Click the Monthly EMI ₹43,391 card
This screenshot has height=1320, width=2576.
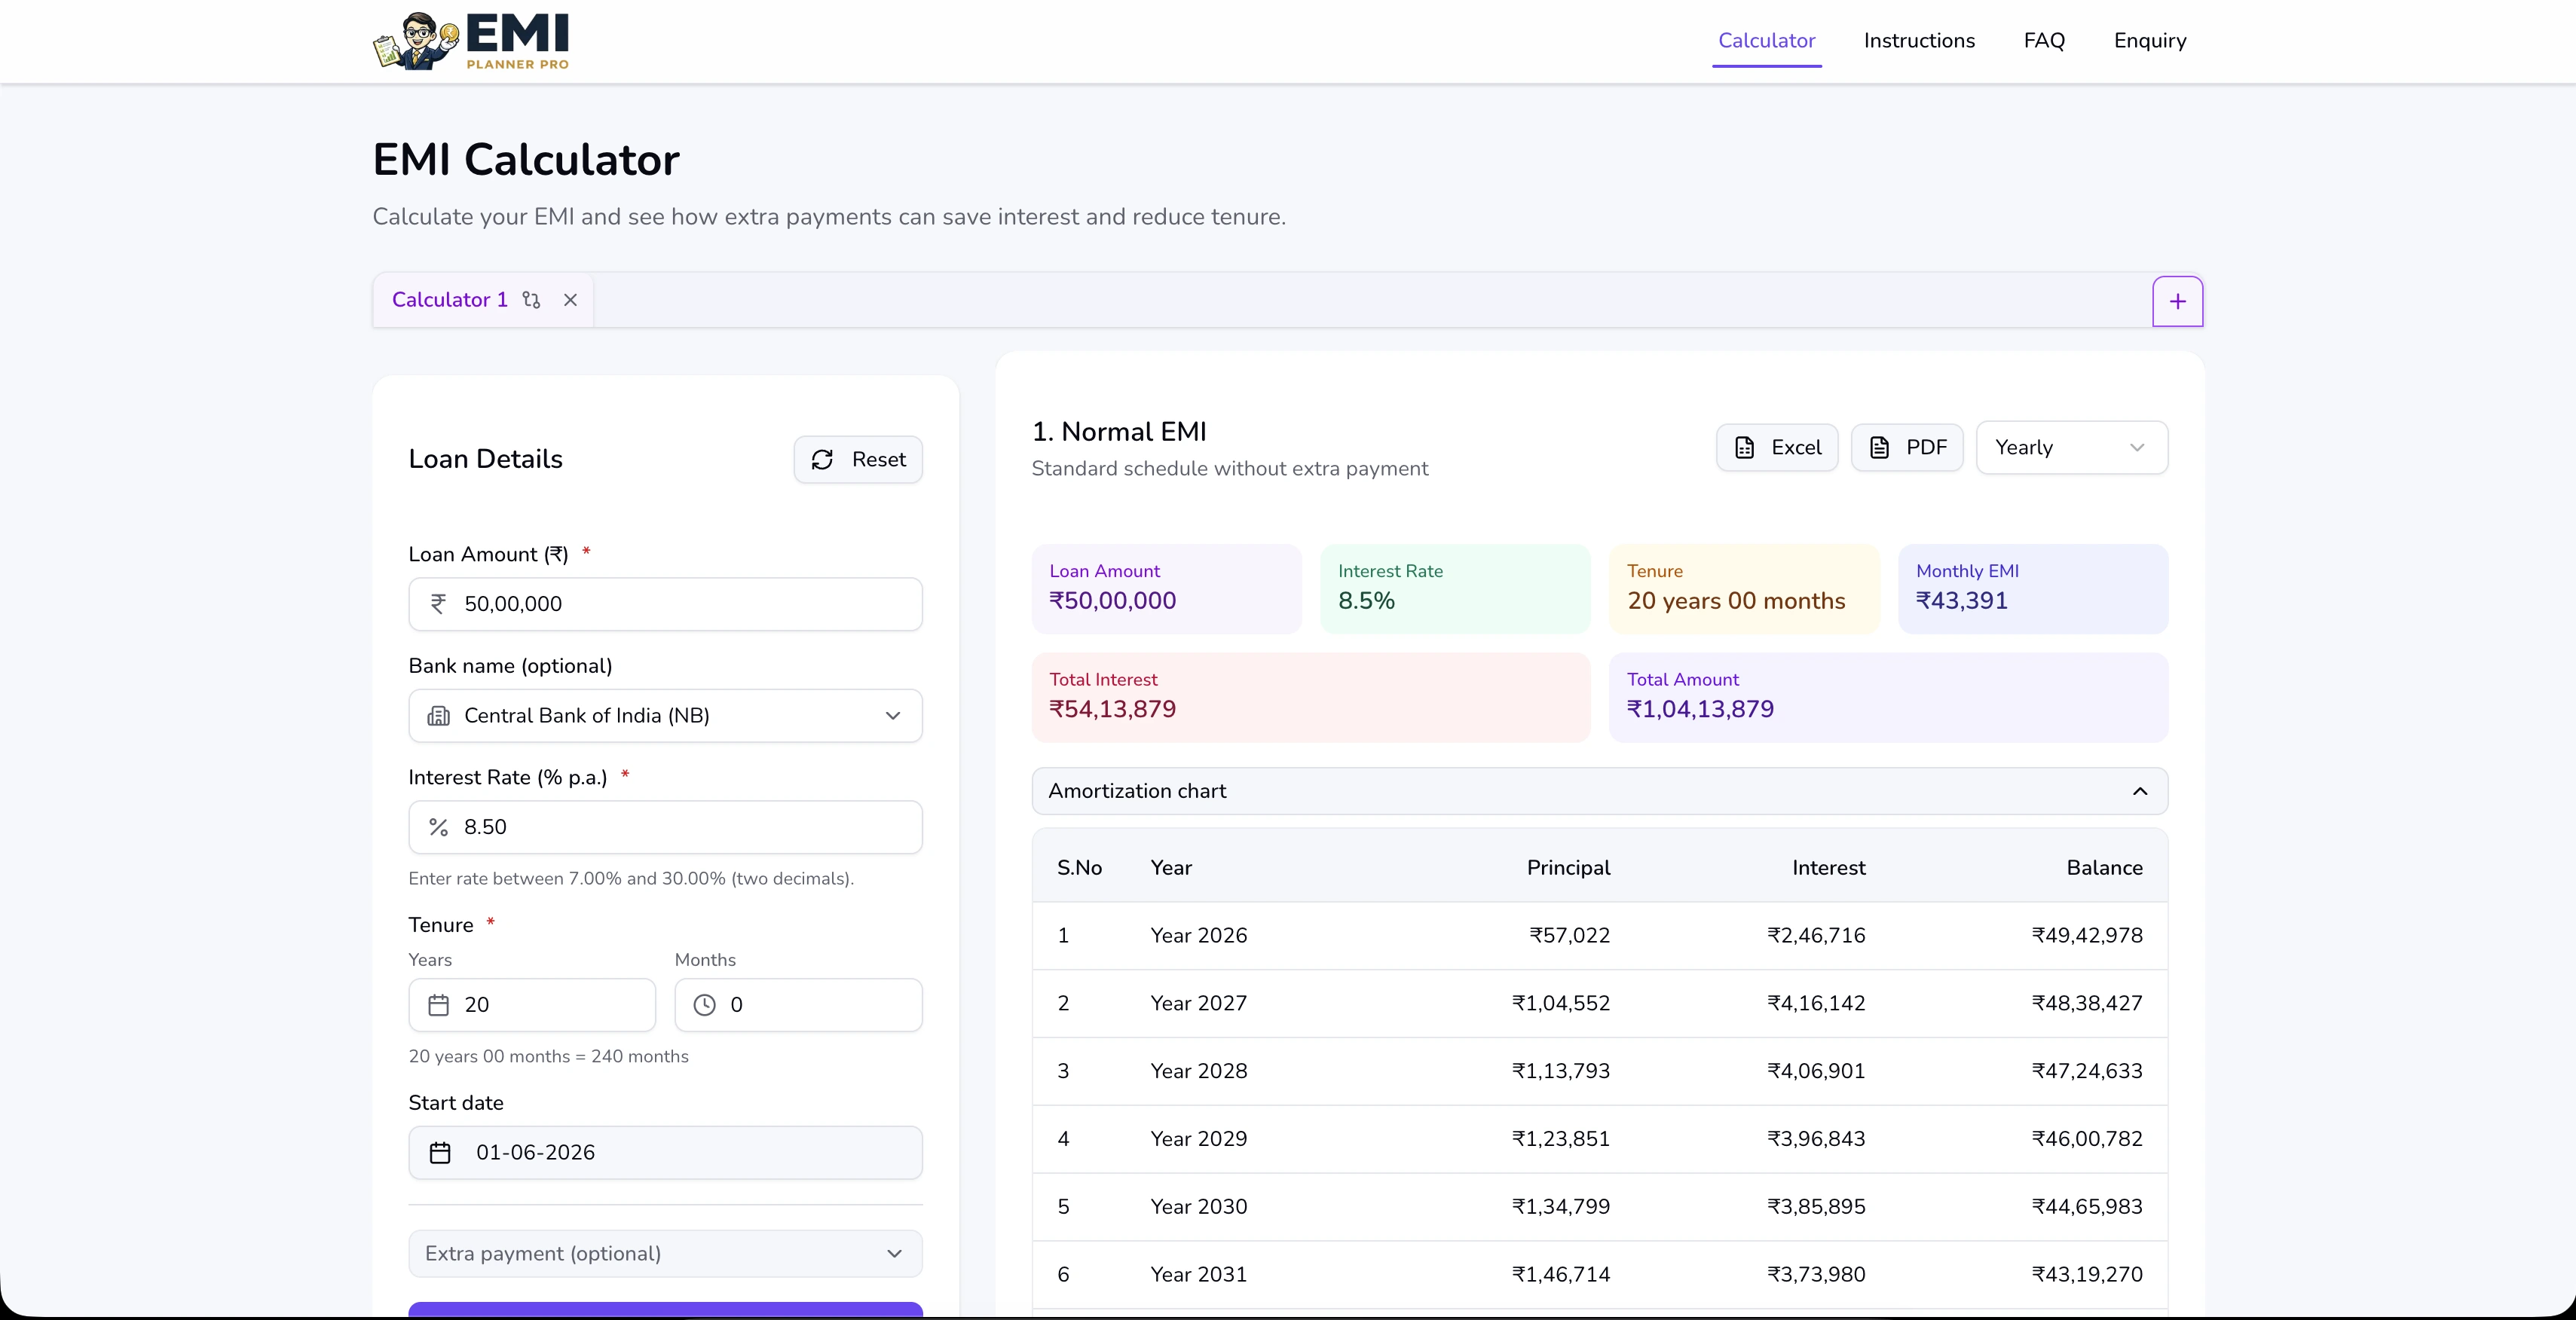pyautogui.click(x=2033, y=589)
